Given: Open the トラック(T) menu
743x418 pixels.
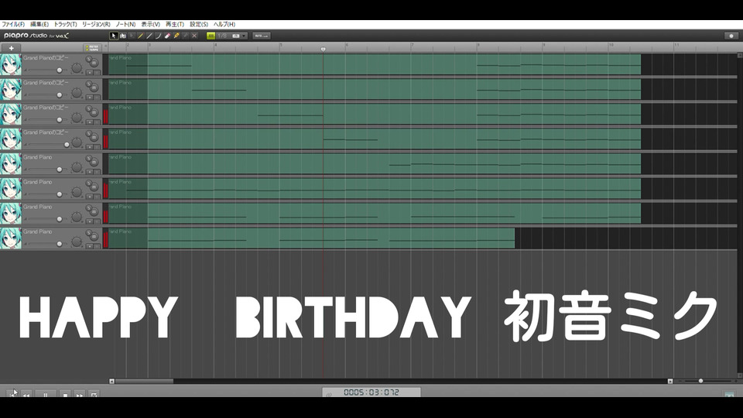Looking at the screenshot, I should click(65, 24).
